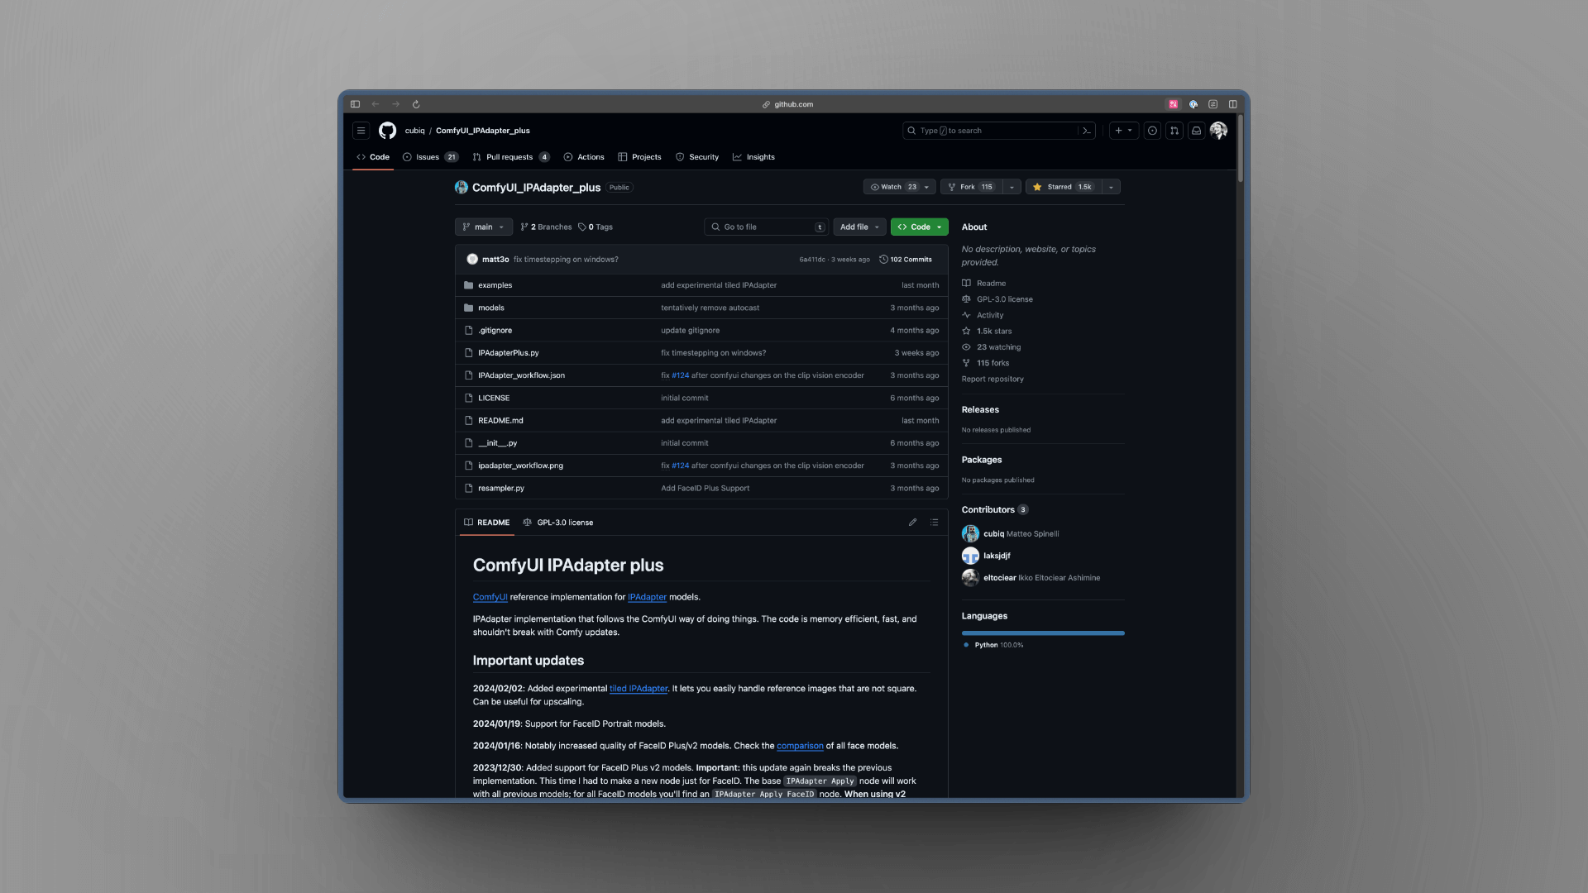Open the main branch selector dropdown
The height and width of the screenshot is (893, 1588).
(x=484, y=227)
